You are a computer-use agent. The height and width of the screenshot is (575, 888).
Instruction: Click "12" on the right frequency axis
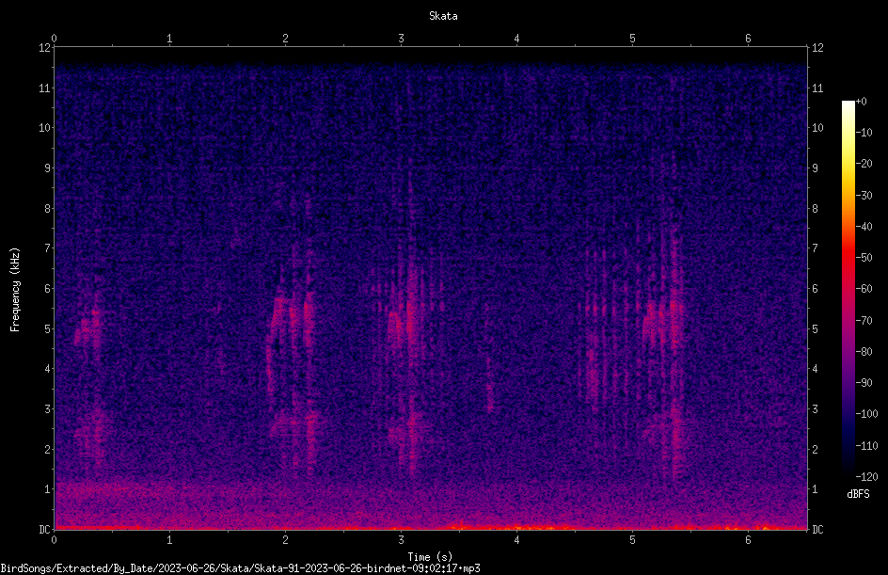[x=817, y=48]
